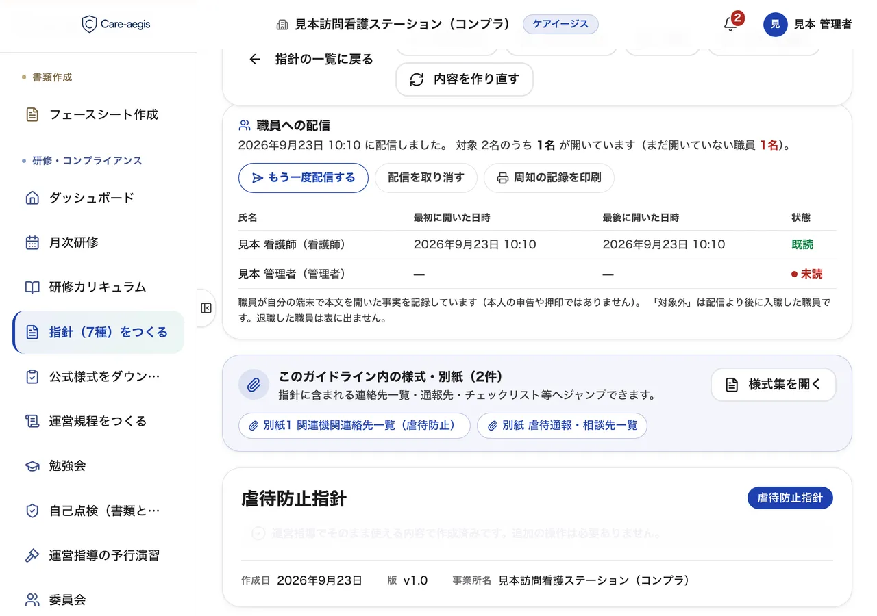This screenshot has width=877, height=616.
Task: Click the 運営規程 list icon
Action: pos(32,421)
